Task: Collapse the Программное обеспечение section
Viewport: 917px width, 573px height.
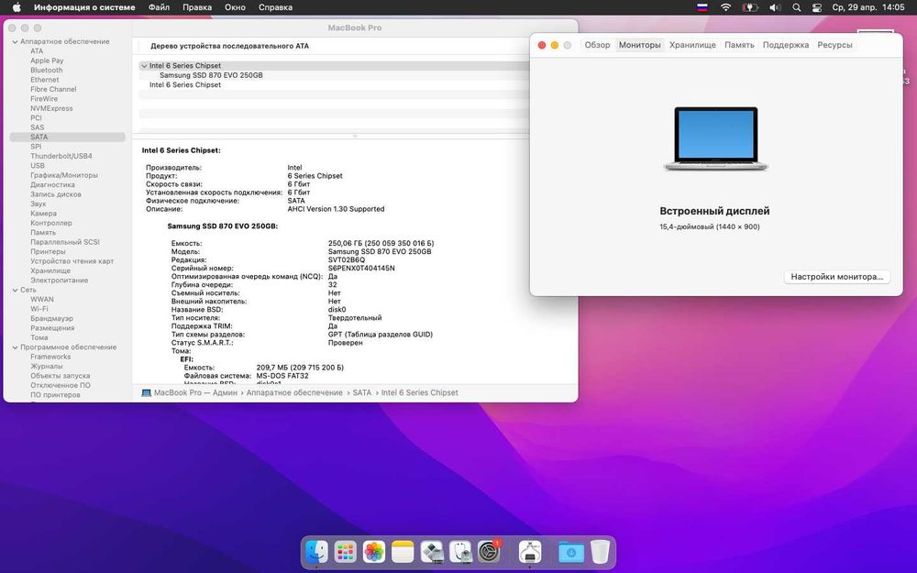Action: click(x=16, y=347)
